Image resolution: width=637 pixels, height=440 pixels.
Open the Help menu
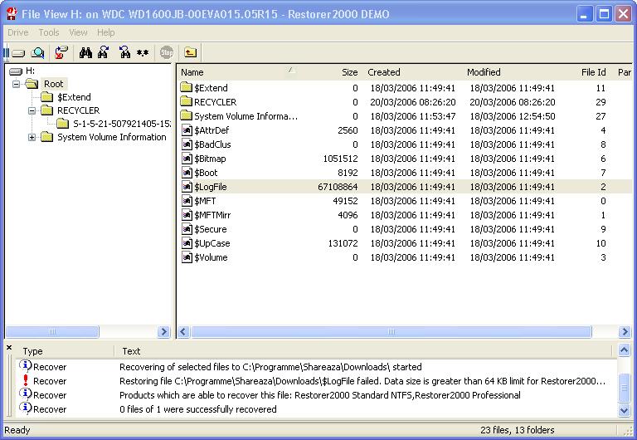pyautogui.click(x=105, y=32)
